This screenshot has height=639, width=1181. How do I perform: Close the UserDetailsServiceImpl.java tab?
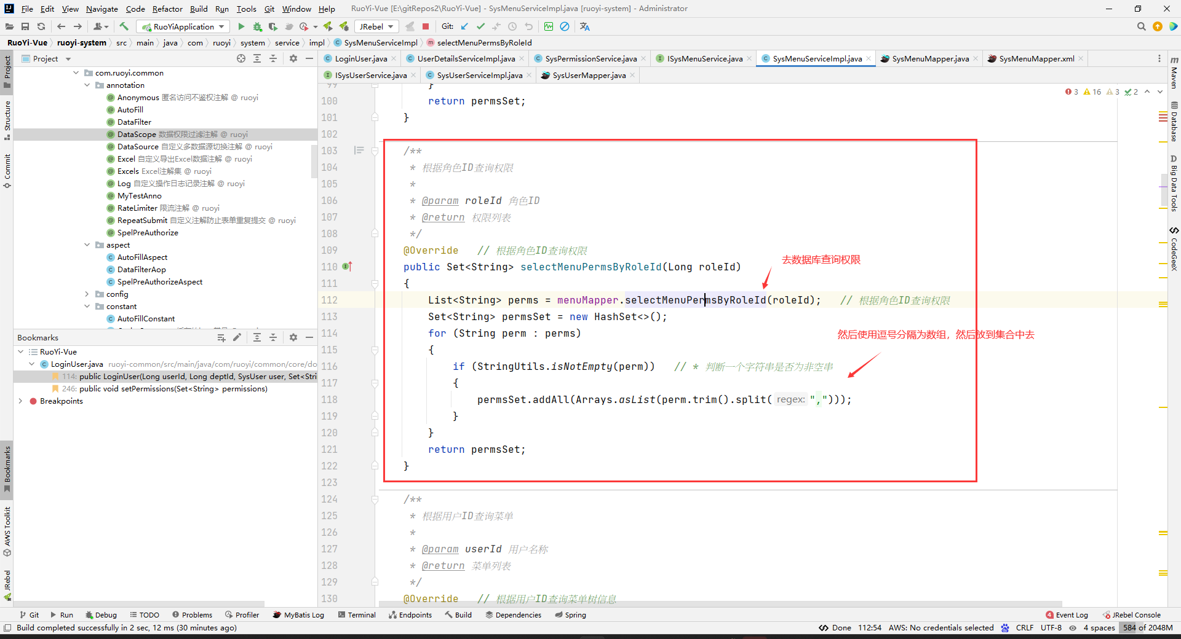pos(522,58)
